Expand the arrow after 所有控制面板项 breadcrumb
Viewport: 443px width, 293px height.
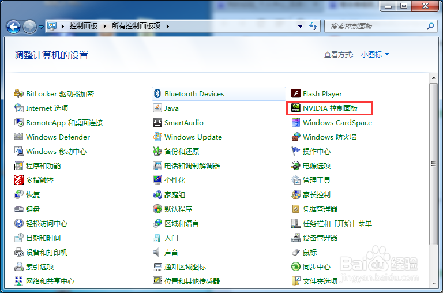tap(167, 27)
